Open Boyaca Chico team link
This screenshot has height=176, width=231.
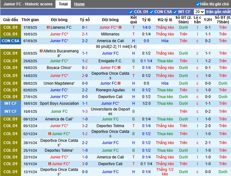pyautogui.click(x=58, y=68)
